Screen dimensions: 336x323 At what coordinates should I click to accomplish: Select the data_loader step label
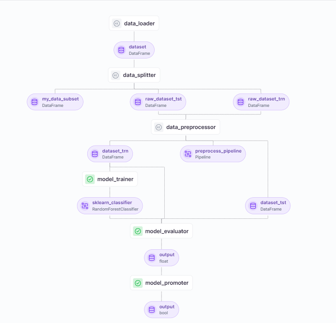tap(139, 23)
